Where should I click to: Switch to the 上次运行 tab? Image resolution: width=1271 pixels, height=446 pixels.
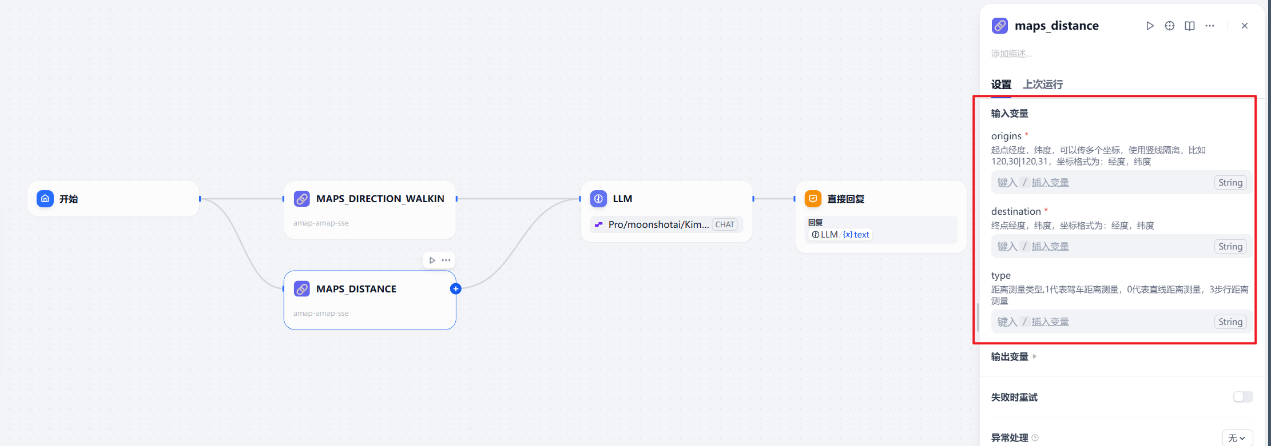pos(1043,85)
